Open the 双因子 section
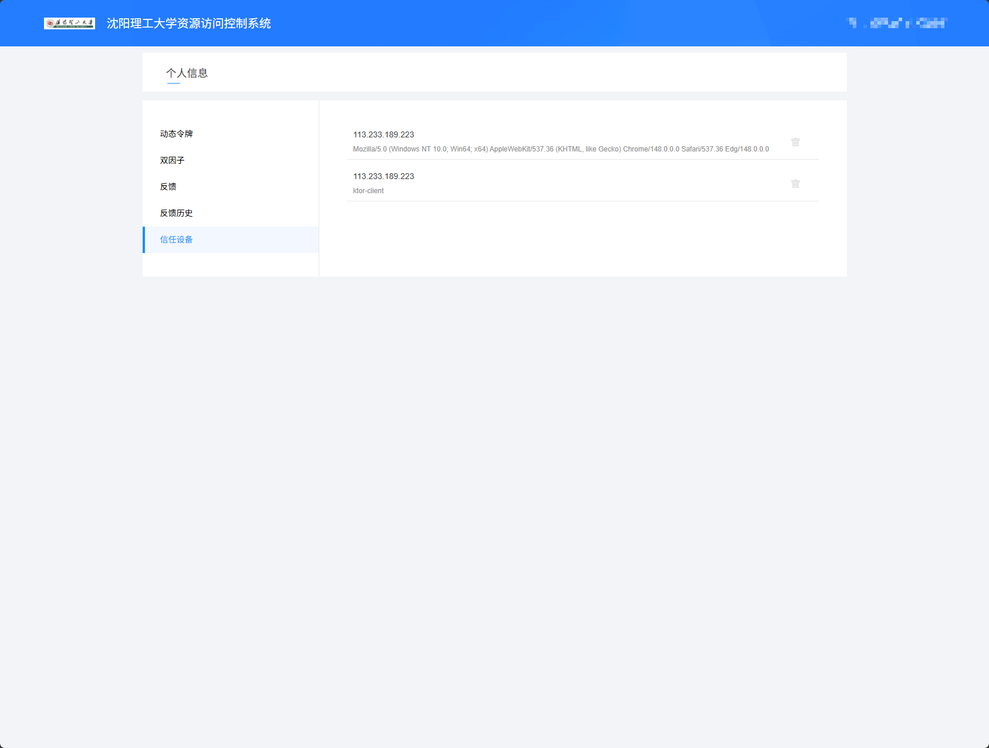Screen dimensions: 989x748 click(231, 160)
